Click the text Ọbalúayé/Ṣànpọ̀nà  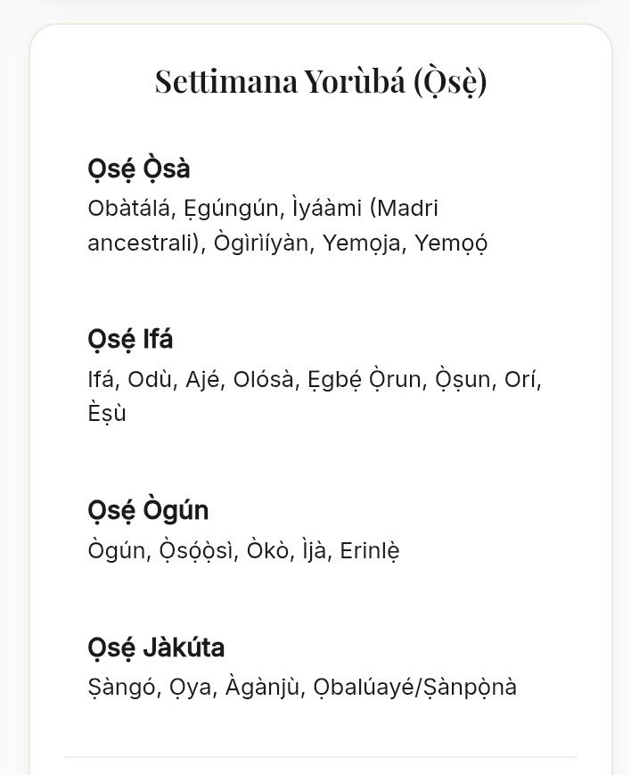(415, 688)
